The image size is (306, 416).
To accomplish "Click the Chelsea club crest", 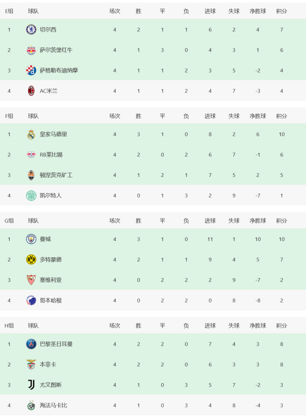I will pyautogui.click(x=31, y=30).
